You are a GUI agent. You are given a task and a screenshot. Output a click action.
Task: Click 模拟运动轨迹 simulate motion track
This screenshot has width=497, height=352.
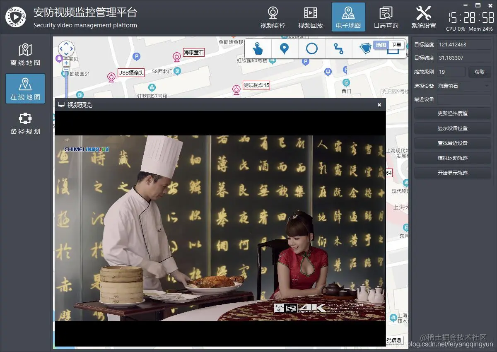tap(452, 158)
